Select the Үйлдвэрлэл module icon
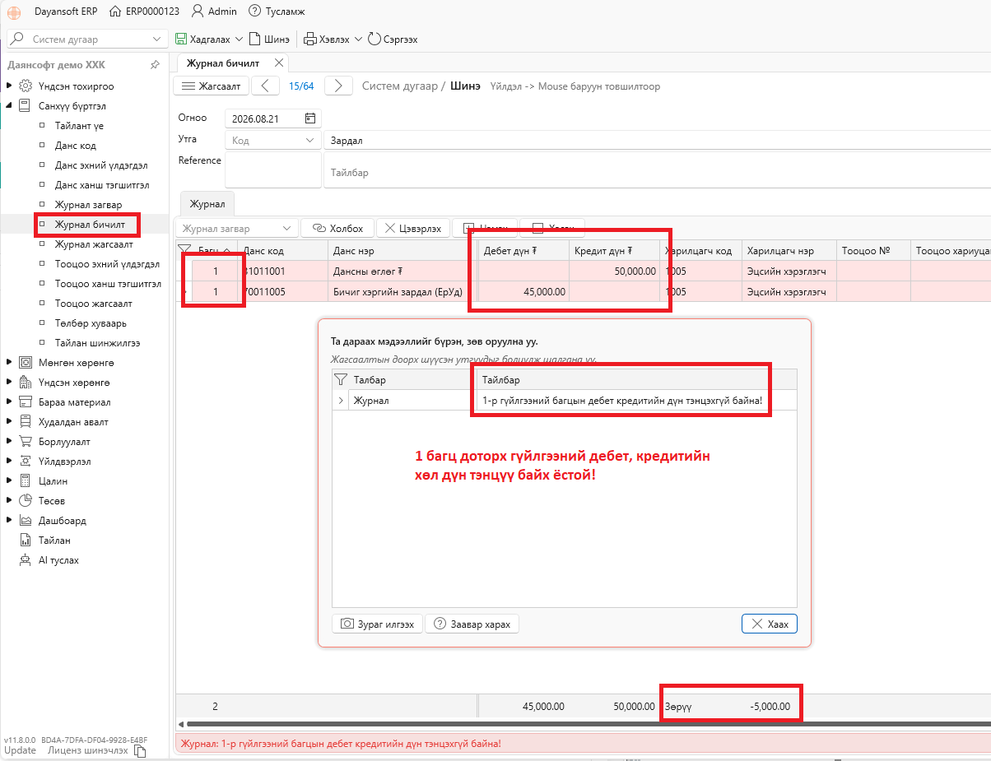Viewport: 991px width, 761px height. point(25,462)
